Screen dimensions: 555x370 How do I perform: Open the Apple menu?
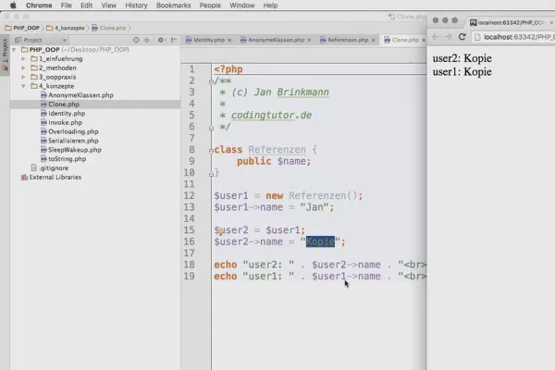pyautogui.click(x=13, y=6)
